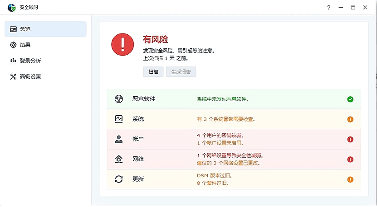Viewport: 377px width, 207px height.
Task: Start a scan with 扫描 button
Action: pos(153,71)
